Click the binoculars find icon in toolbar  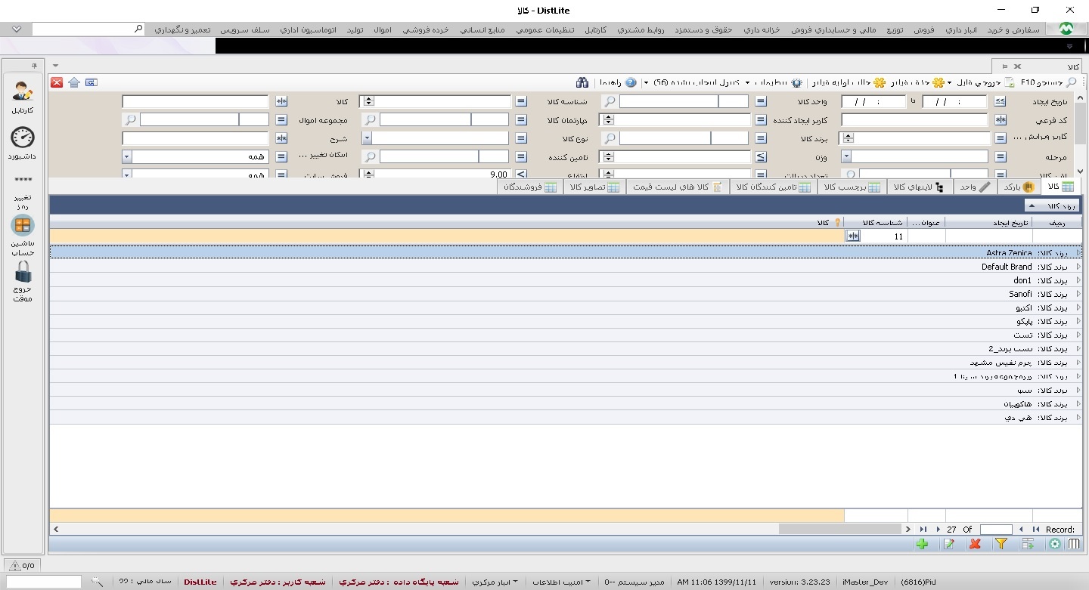tap(582, 82)
